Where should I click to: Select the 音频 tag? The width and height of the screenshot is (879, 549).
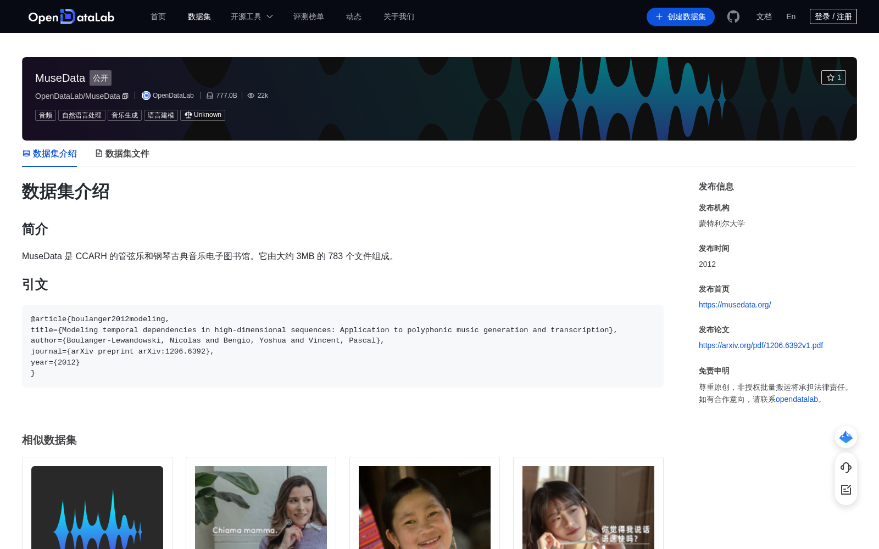46,115
